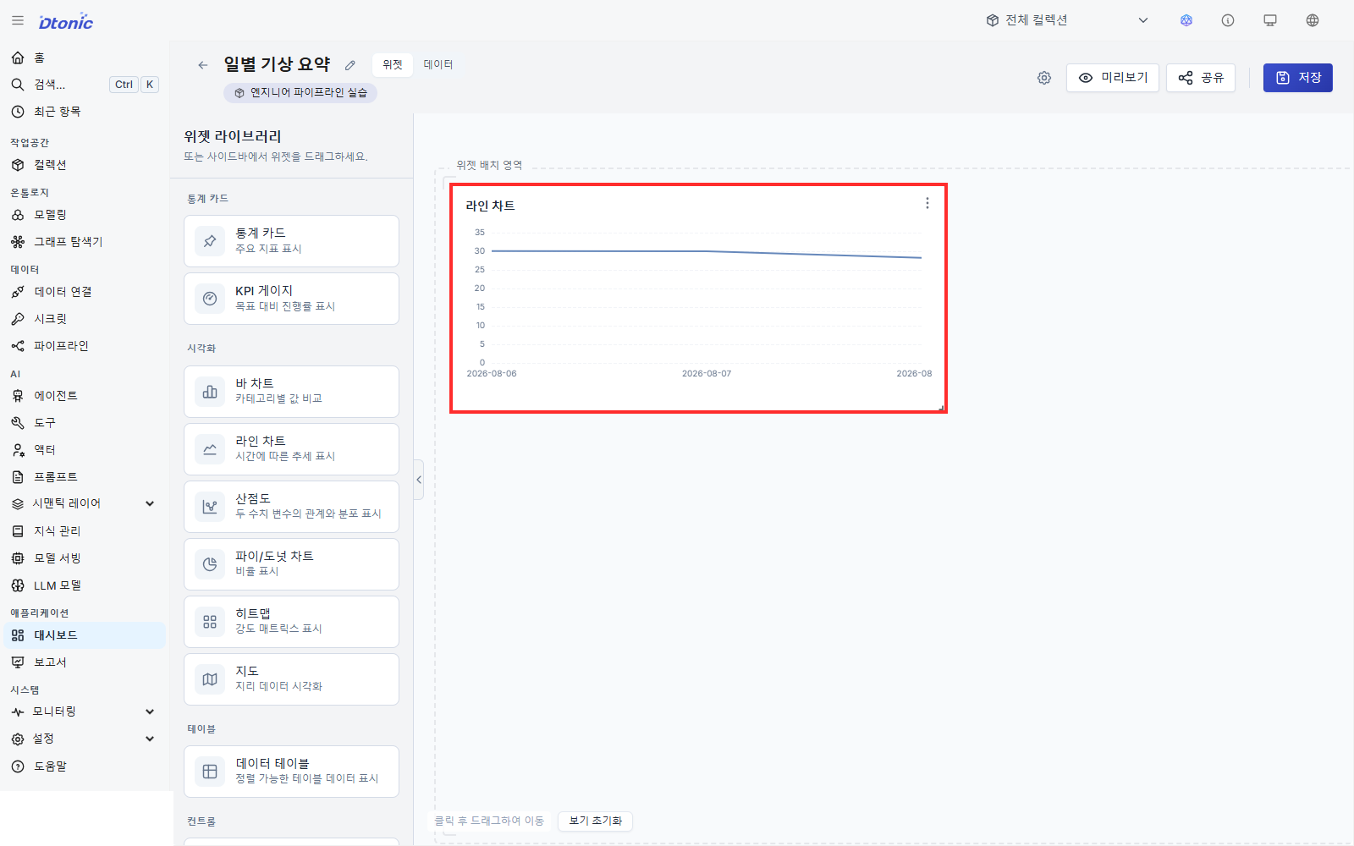Click resize handle on 라인 차트 widget corner
Viewport: 1354px width, 846px height.
941,408
